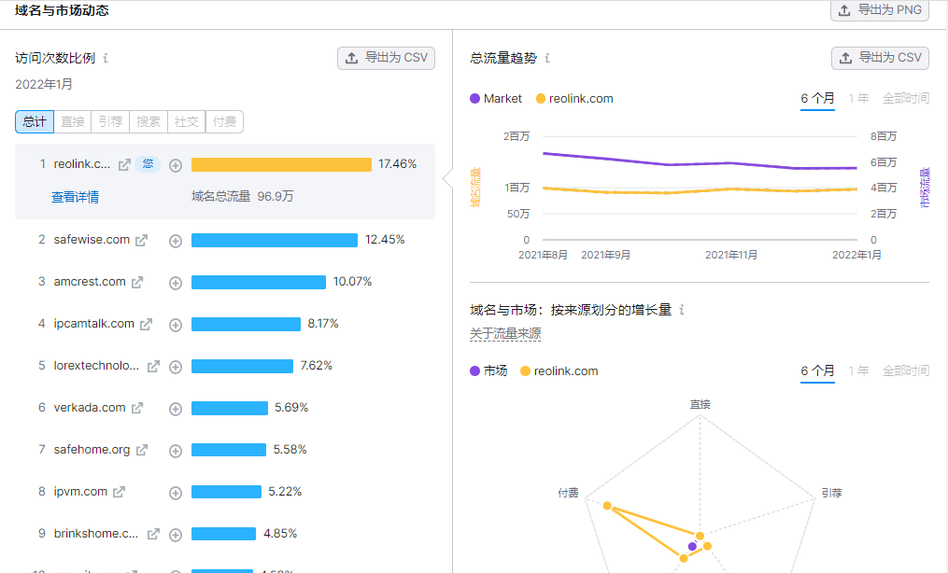Viewport: 948px width, 573px height.
Task: Add amcrest.com with plus icon
Action: pyautogui.click(x=176, y=283)
